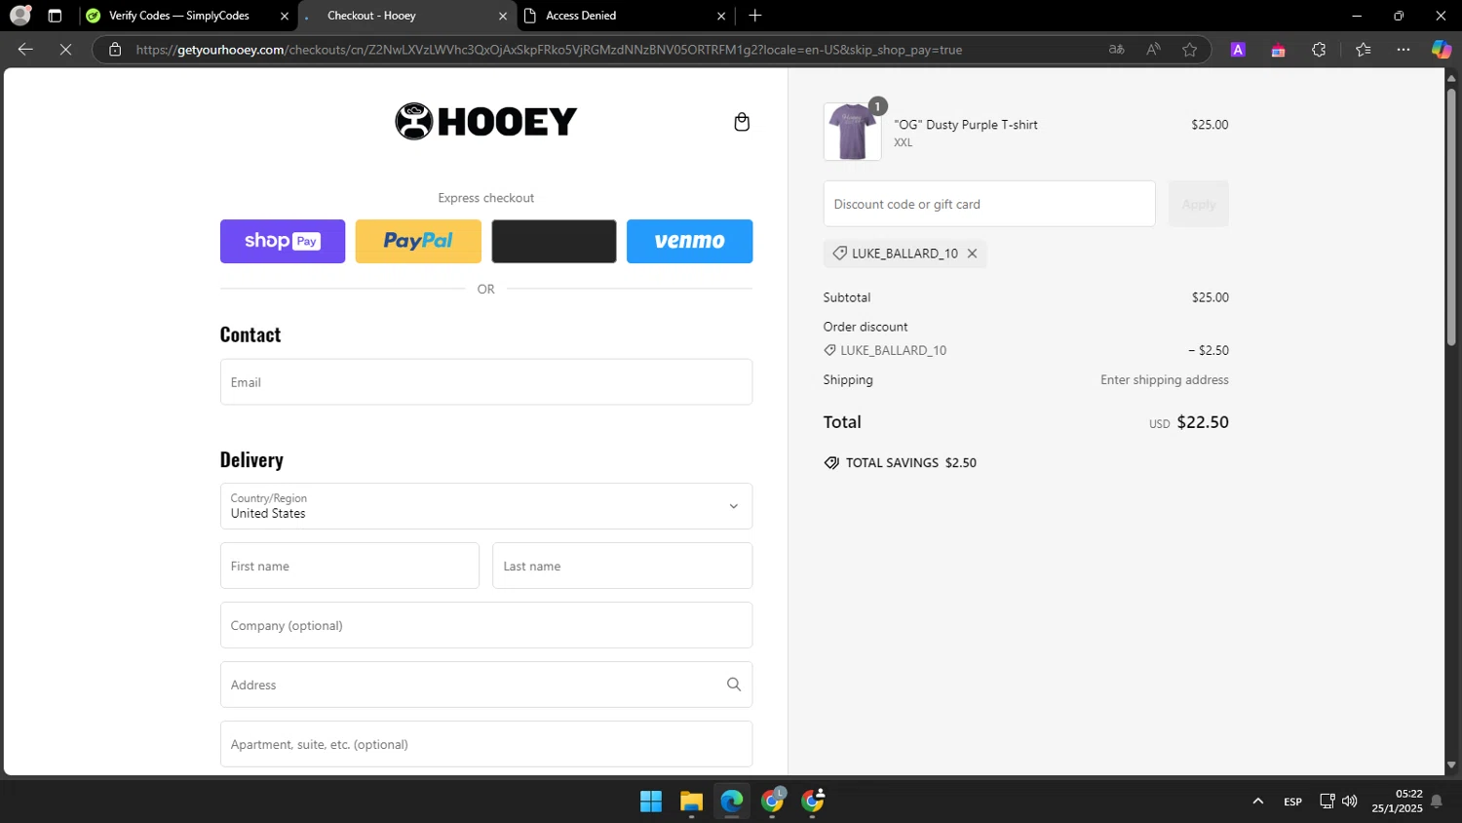
Task: Focus the Company (optional) field
Action: [486, 625]
